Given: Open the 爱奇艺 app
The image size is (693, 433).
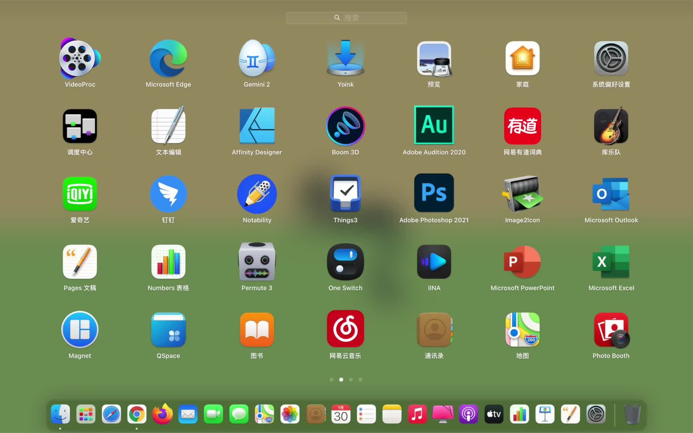Looking at the screenshot, I should [80, 194].
